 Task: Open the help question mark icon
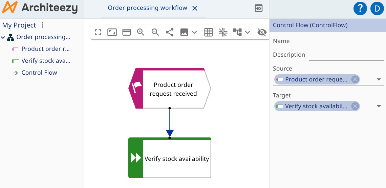(360, 8)
